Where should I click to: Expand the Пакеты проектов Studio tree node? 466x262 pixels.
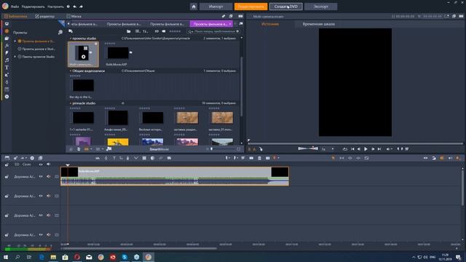pyautogui.click(x=15, y=57)
